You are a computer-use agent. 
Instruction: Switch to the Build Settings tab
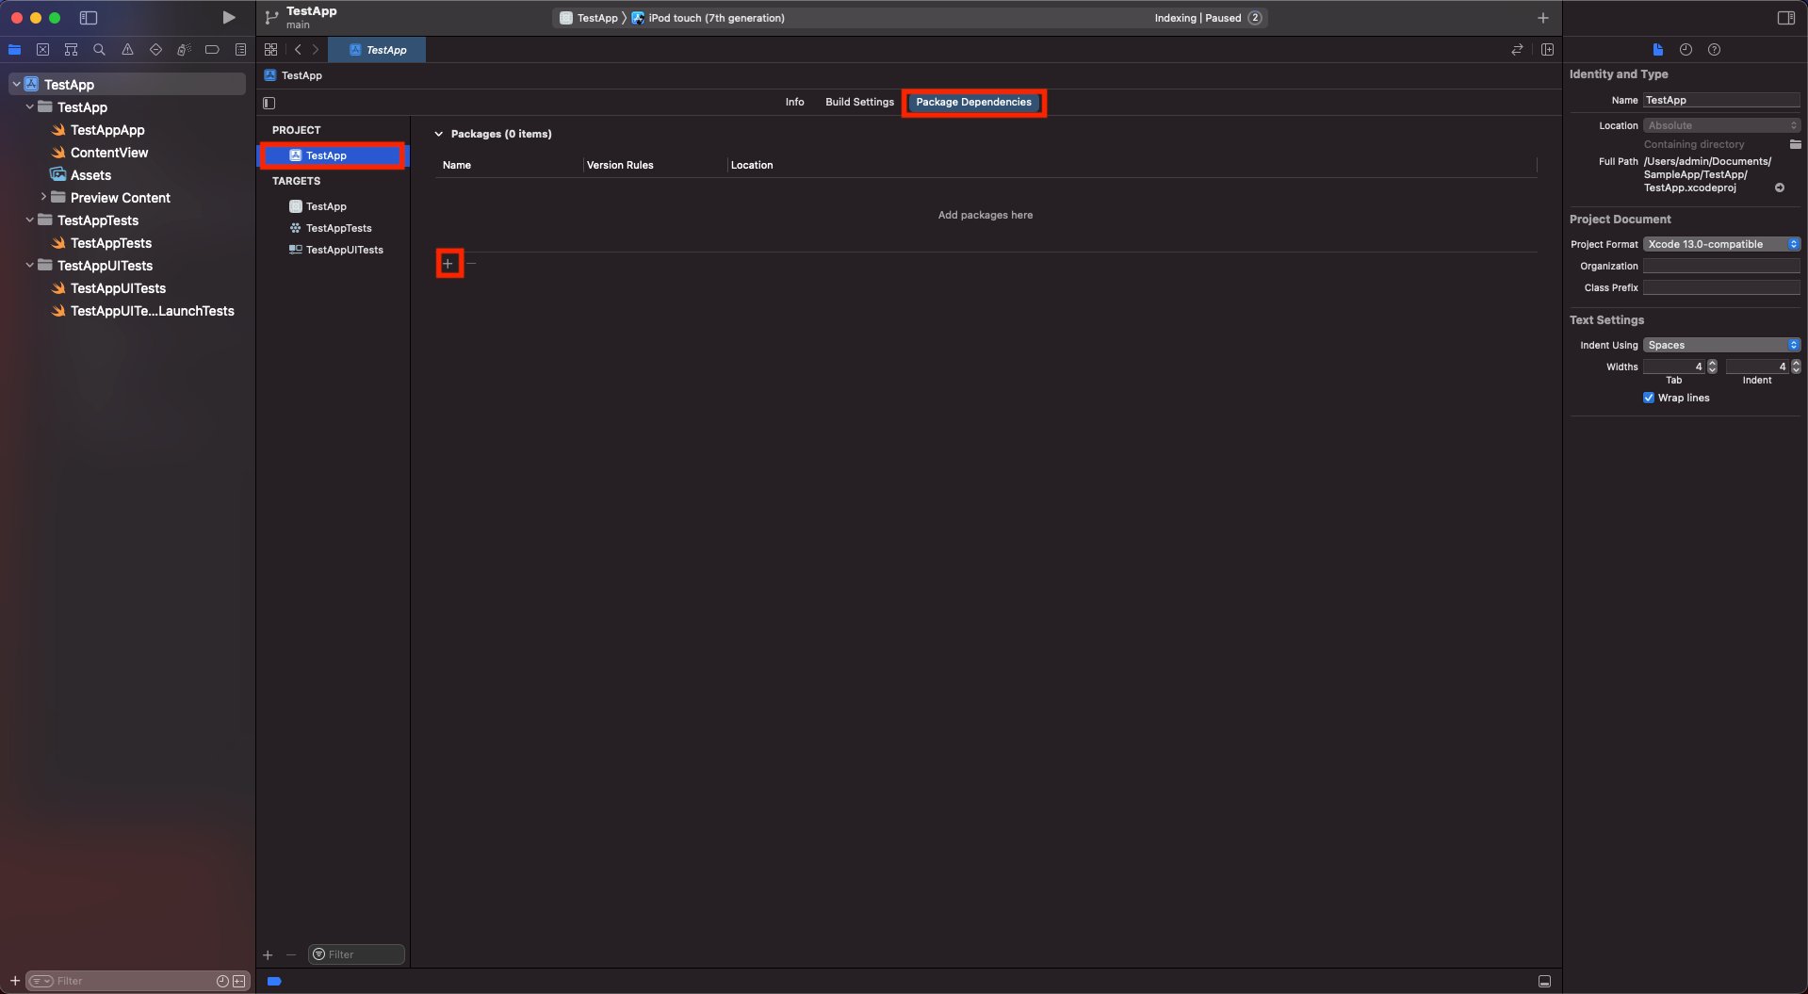click(x=859, y=102)
